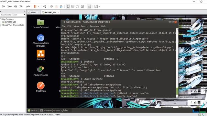Open the Menu button on guest taskbar

pyautogui.click(x=33, y=110)
